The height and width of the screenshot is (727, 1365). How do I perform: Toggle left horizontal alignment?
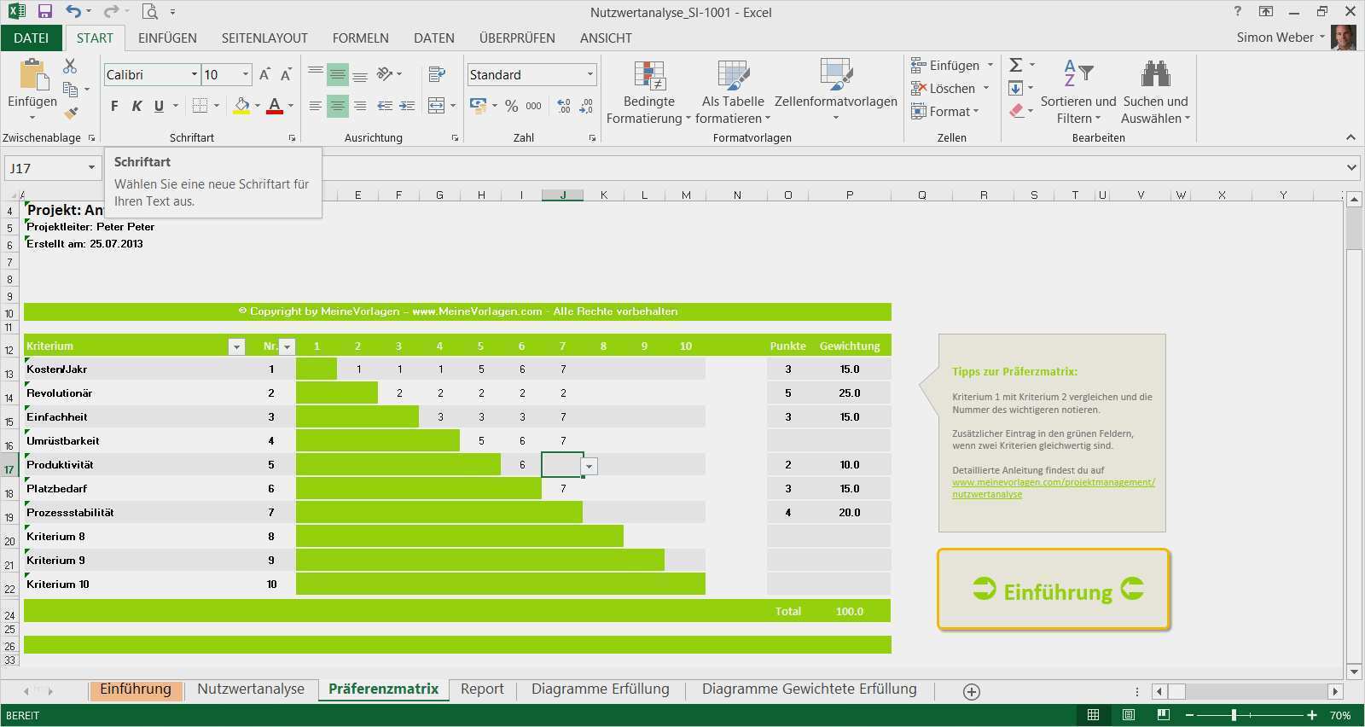[316, 106]
